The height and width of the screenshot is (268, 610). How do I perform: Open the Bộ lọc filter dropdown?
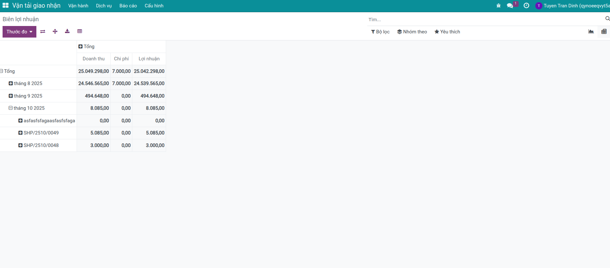(380, 32)
